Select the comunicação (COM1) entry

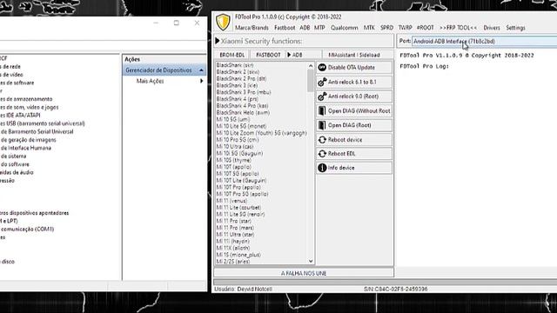pos(27,230)
